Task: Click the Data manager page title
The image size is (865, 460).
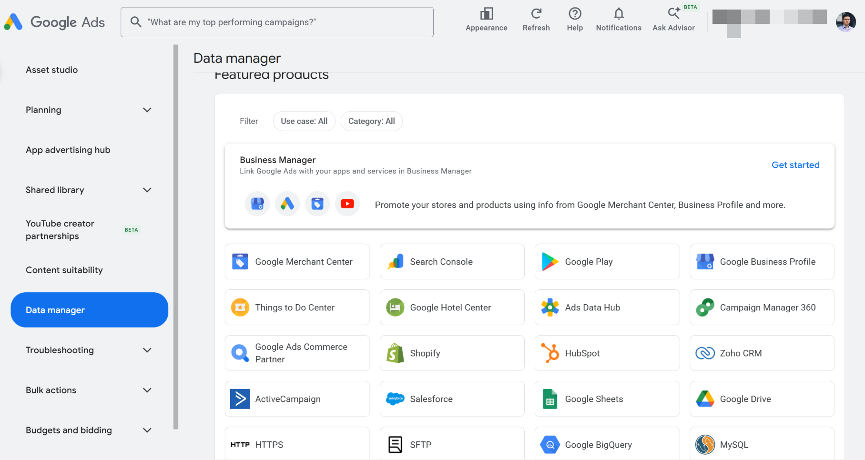Action: [x=237, y=58]
